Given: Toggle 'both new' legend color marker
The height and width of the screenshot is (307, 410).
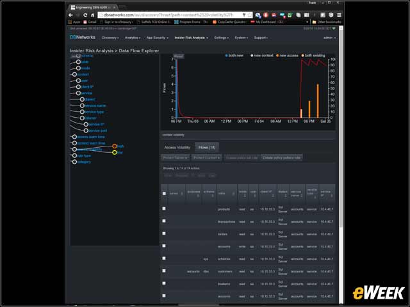Looking at the screenshot, I should [226, 56].
